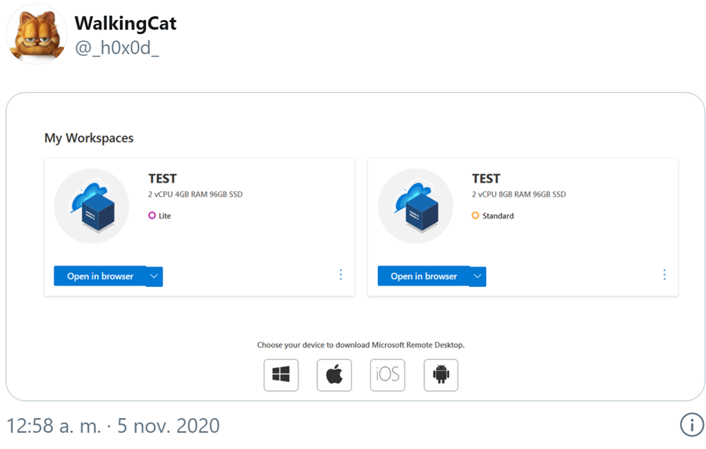Visit the WalkingCat profile name
The height and width of the screenshot is (449, 706).
pyautogui.click(x=125, y=23)
